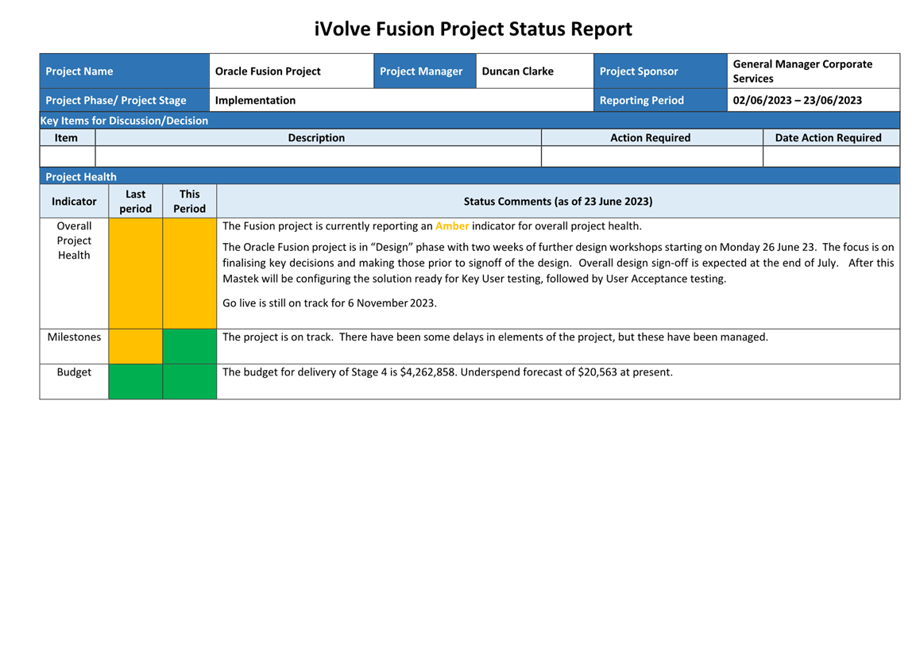Click 'Status Comments (as of 23 June 2023)' header

point(558,202)
